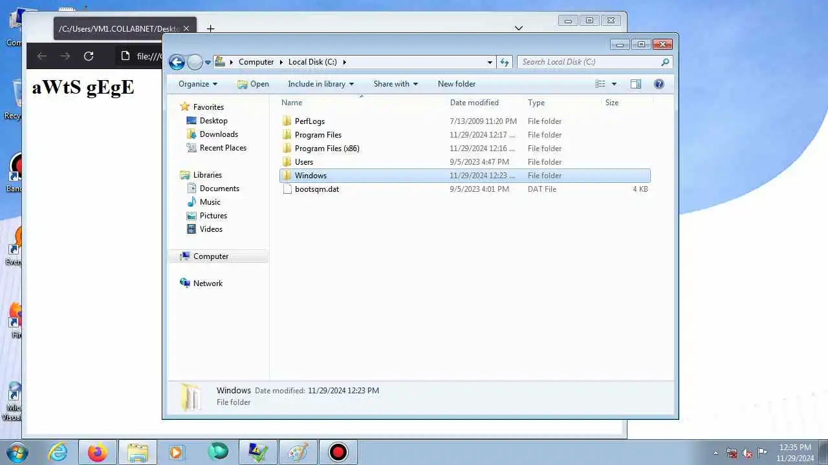The image size is (828, 465).
Task: Click Computer in the address breadcrumb
Action: pos(256,62)
